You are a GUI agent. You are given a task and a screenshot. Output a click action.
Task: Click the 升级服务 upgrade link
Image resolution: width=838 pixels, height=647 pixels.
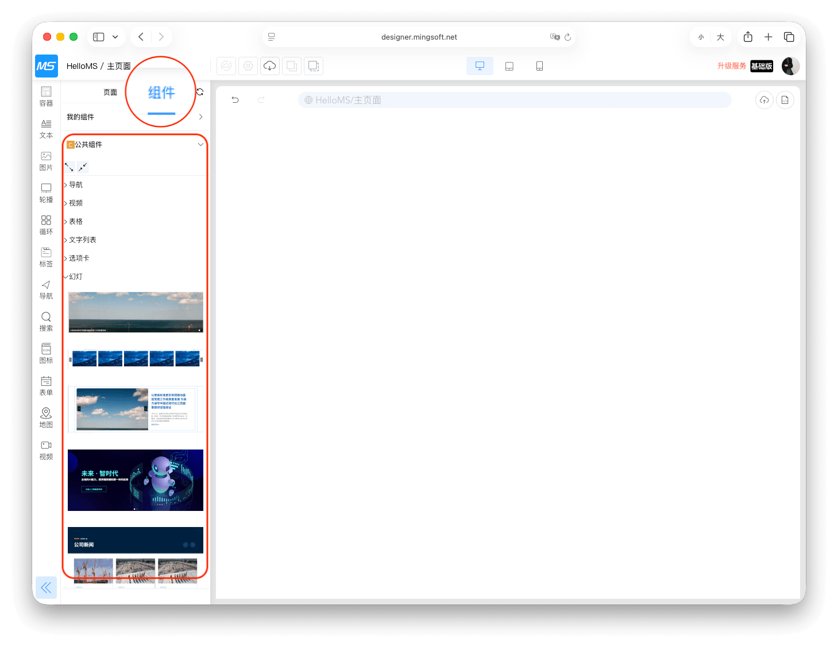pos(732,66)
